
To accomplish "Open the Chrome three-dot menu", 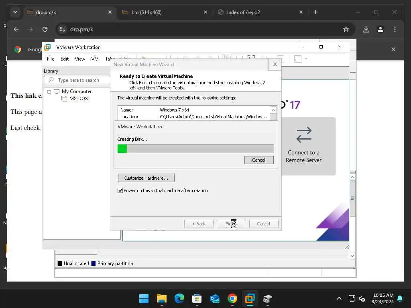I will (x=395, y=29).
